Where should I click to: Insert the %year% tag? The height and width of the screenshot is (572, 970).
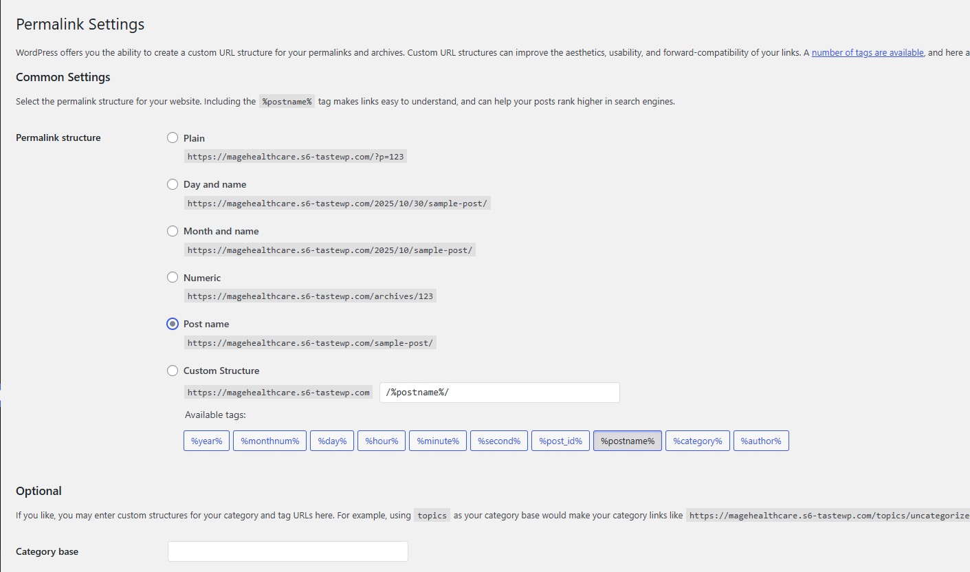pyautogui.click(x=206, y=441)
